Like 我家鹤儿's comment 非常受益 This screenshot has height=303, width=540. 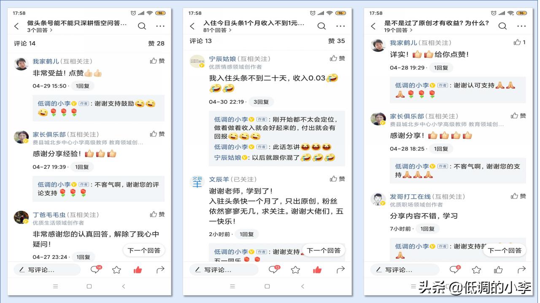coord(157,61)
